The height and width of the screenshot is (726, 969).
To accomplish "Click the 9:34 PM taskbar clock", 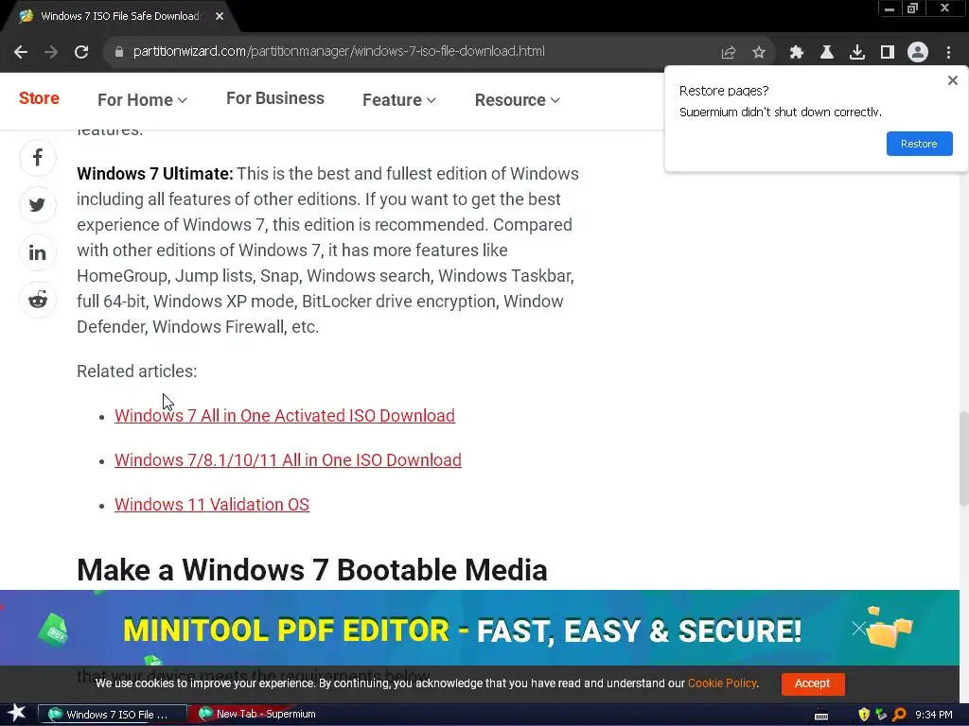I will coord(934,715).
